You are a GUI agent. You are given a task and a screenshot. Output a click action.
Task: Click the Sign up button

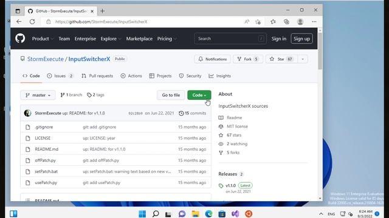[x=301, y=39]
